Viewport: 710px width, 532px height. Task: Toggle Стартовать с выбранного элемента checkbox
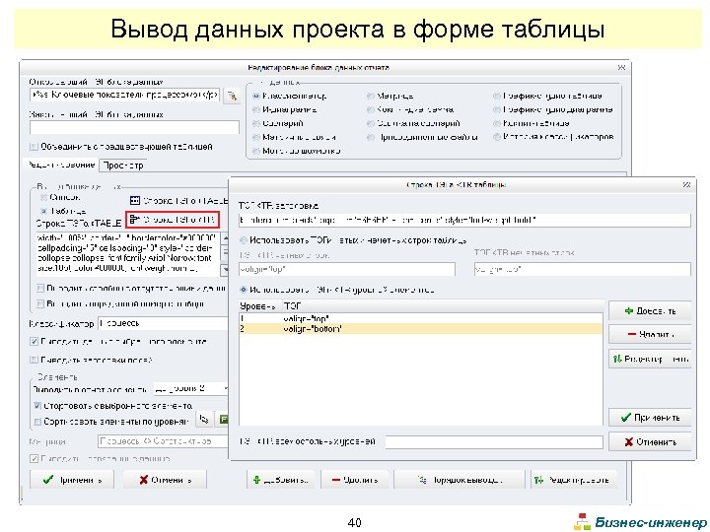click(37, 406)
